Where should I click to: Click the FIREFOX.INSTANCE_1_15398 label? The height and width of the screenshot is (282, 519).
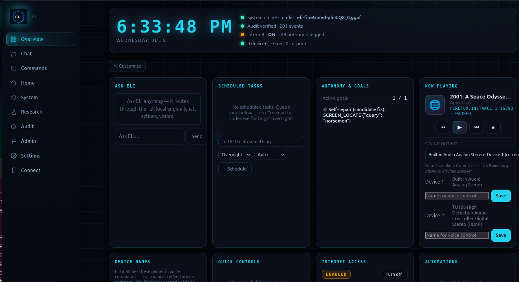click(482, 109)
